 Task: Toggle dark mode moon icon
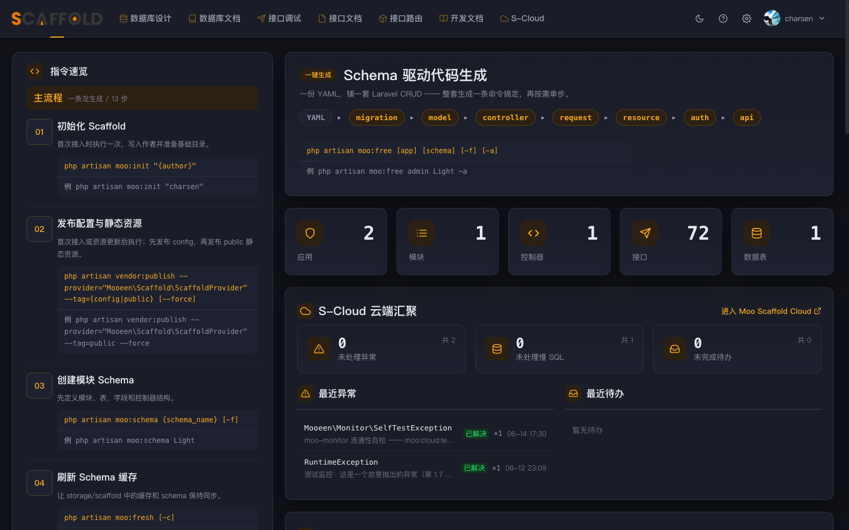(x=699, y=18)
